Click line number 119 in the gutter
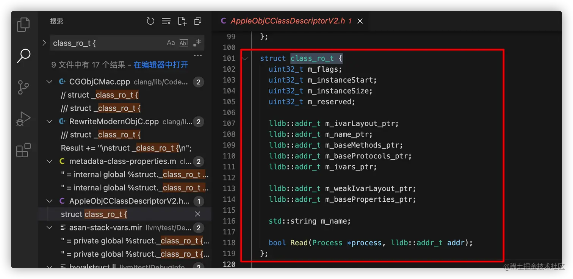 (229, 254)
